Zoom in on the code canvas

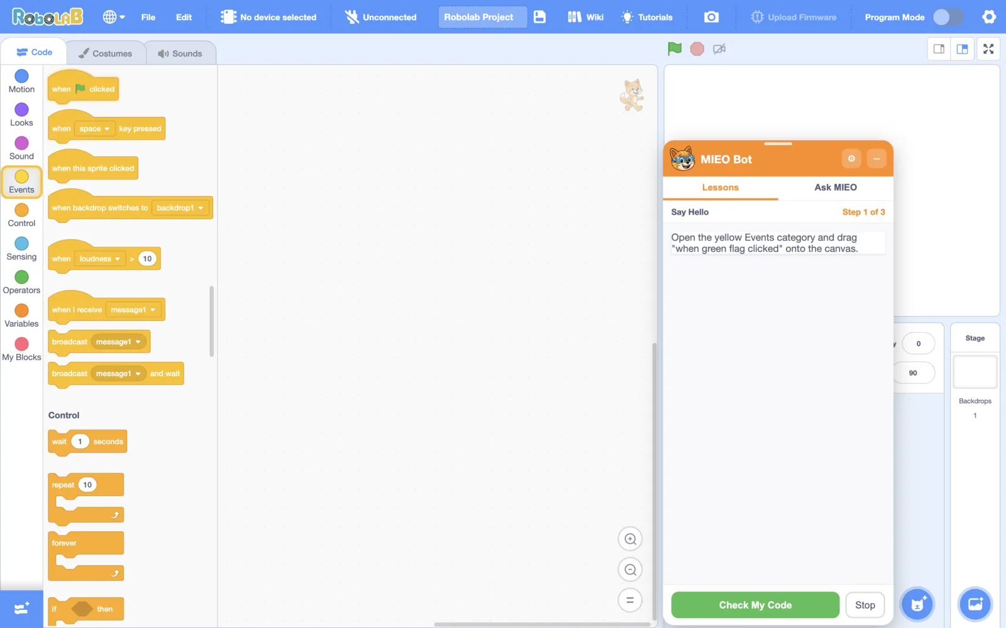click(x=630, y=539)
